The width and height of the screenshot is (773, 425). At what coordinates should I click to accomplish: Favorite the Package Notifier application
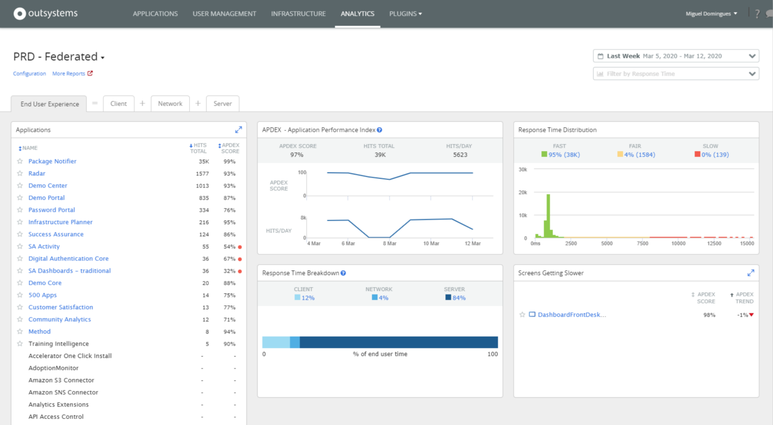[20, 161]
